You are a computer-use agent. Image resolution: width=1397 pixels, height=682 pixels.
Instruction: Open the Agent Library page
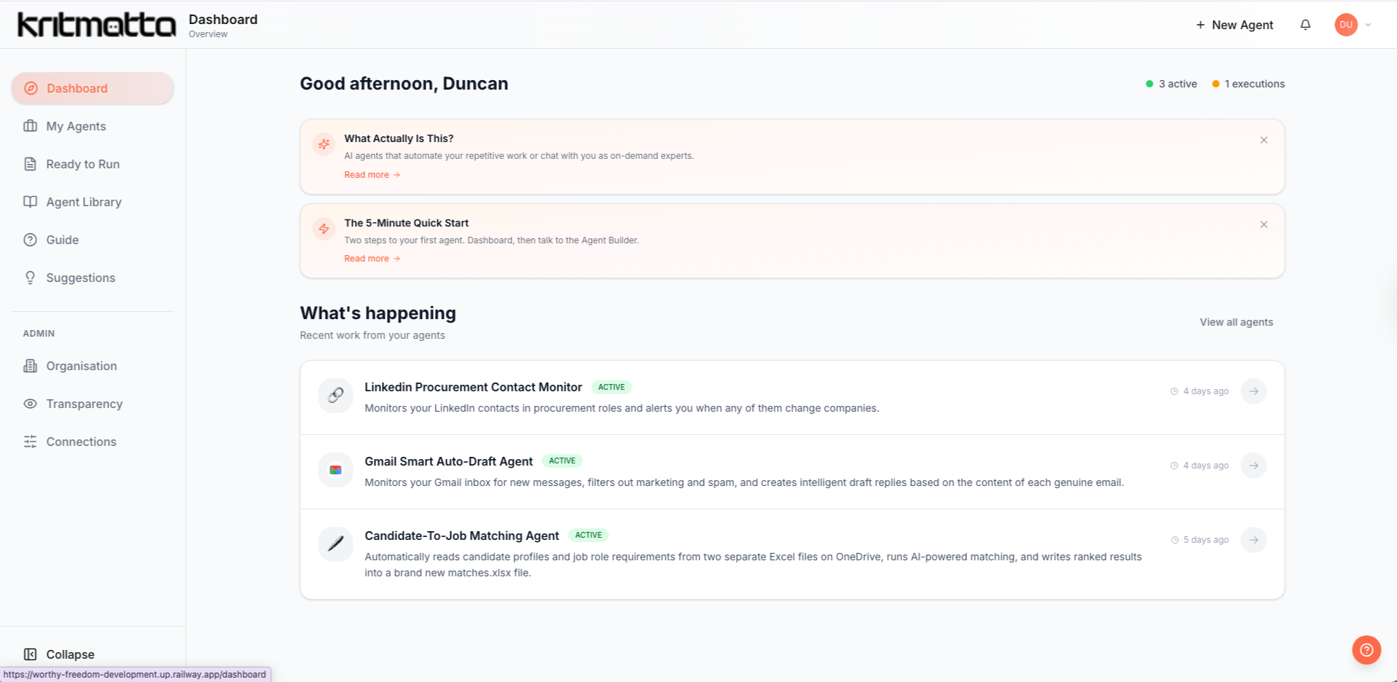(83, 202)
